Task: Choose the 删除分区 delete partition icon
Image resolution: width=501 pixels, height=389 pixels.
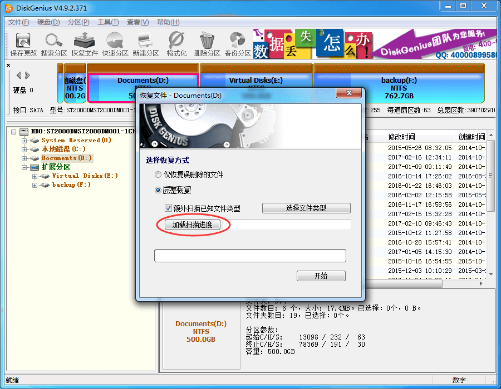Action: point(207,44)
